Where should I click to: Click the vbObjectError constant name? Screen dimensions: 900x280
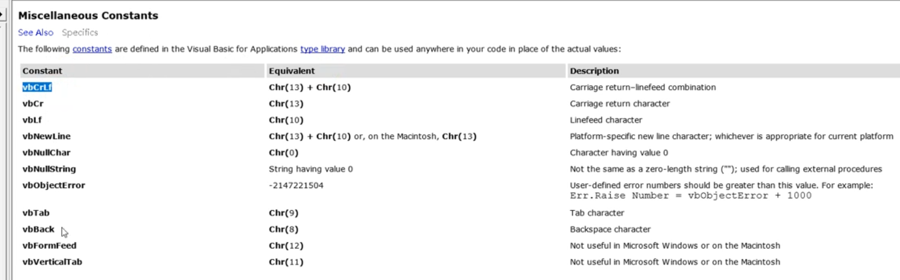(x=54, y=185)
